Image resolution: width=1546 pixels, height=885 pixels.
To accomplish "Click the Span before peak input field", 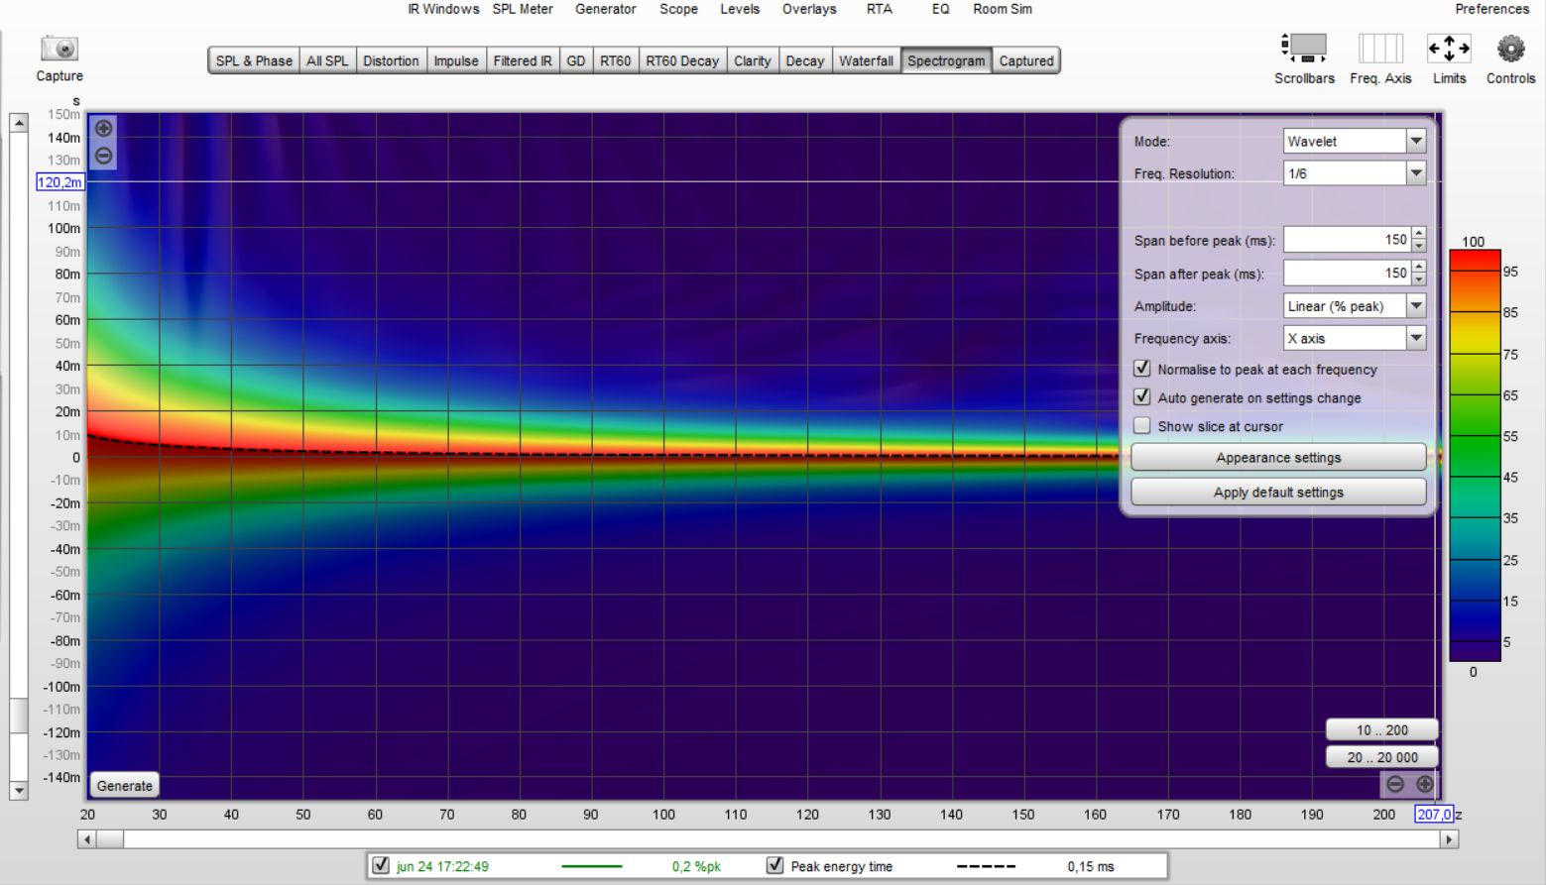I will pyautogui.click(x=1347, y=240).
